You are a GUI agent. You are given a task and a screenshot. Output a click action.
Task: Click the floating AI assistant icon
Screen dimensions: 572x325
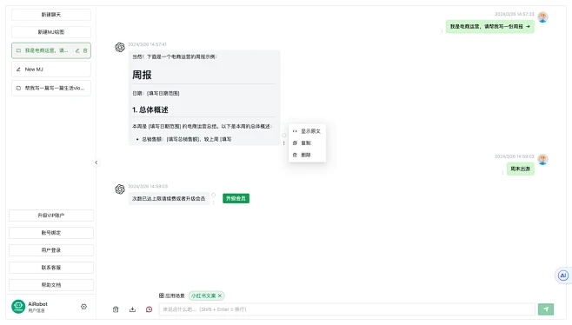click(563, 275)
